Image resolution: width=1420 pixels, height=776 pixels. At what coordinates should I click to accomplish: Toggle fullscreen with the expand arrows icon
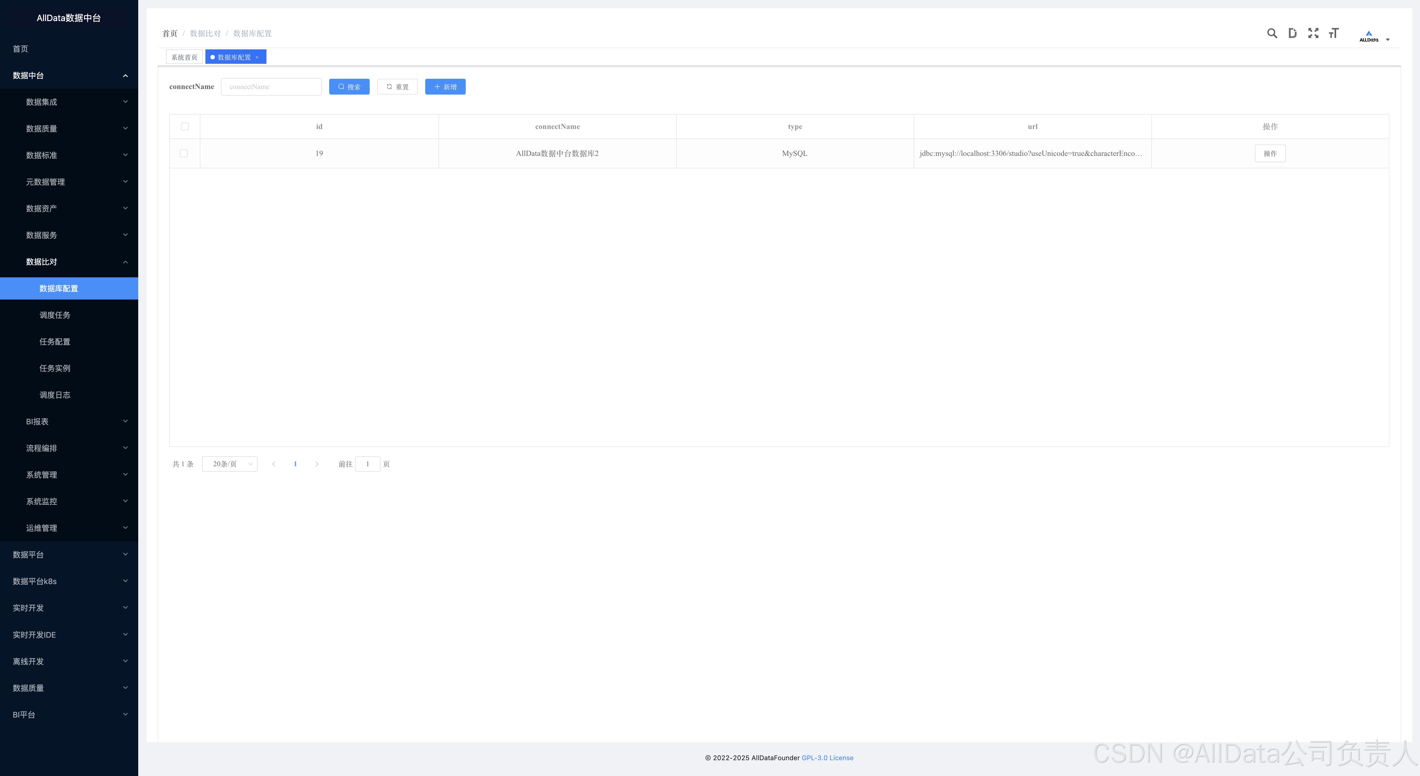click(x=1313, y=34)
